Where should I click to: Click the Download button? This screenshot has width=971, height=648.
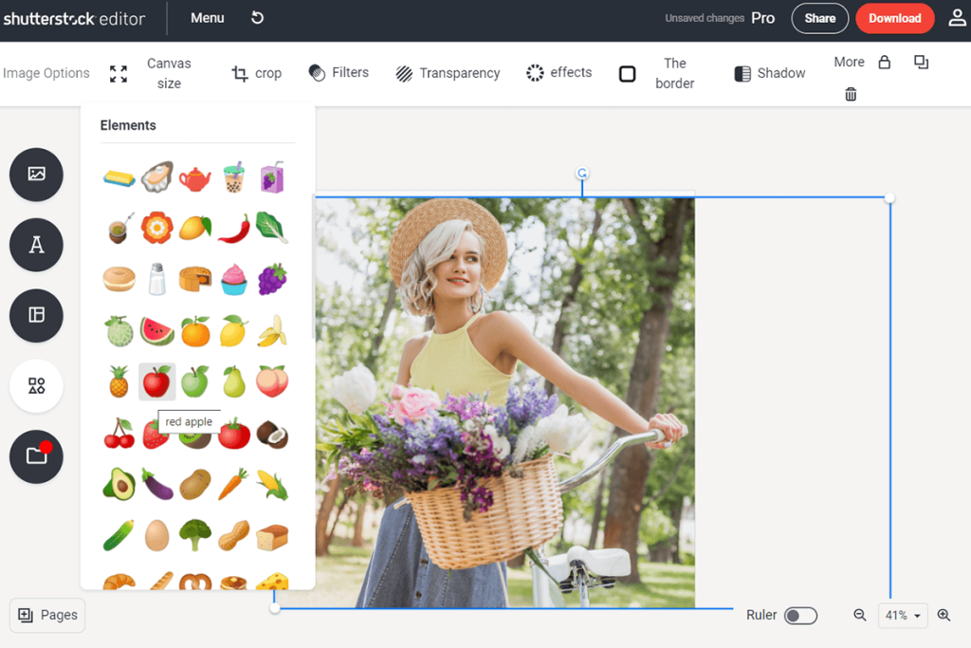[x=894, y=18]
